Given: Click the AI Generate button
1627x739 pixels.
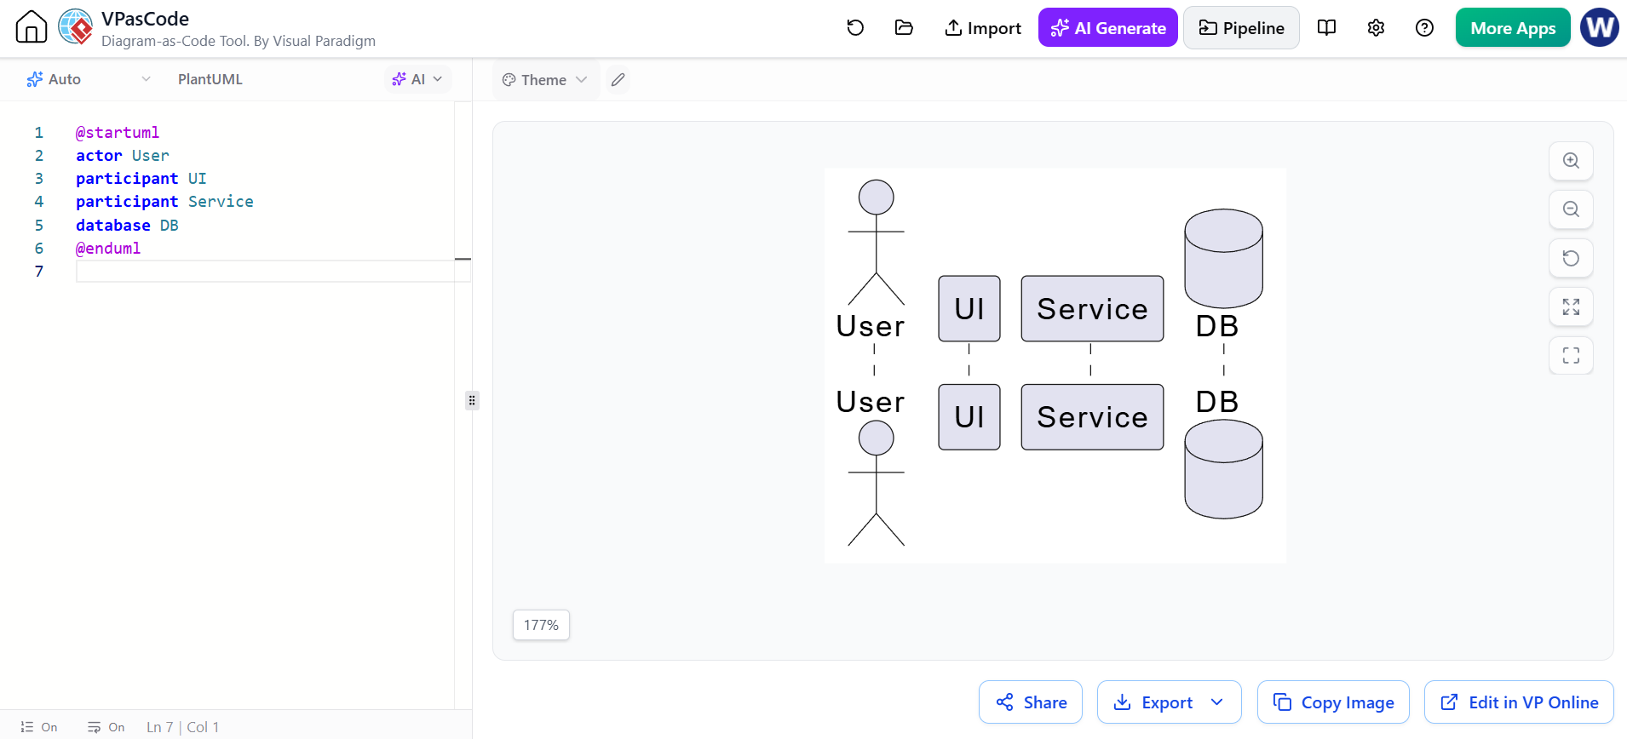Looking at the screenshot, I should [1107, 28].
